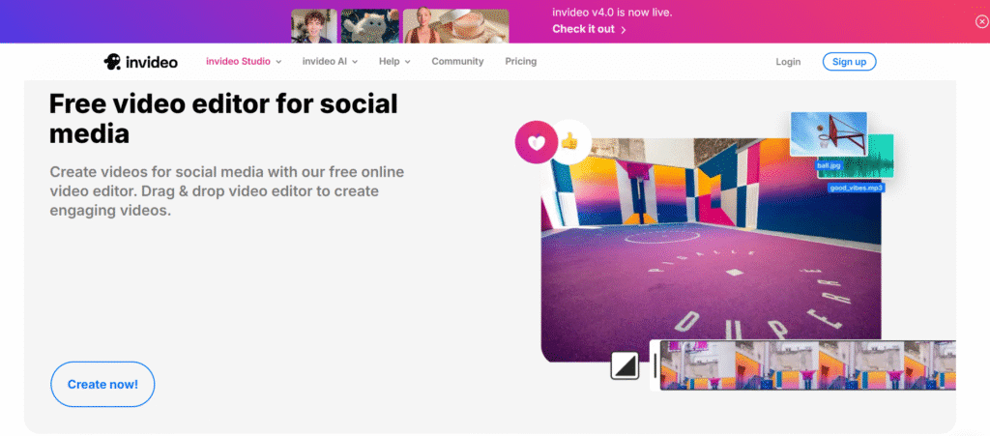Click the Login link
This screenshot has width=990, height=436.
[788, 62]
